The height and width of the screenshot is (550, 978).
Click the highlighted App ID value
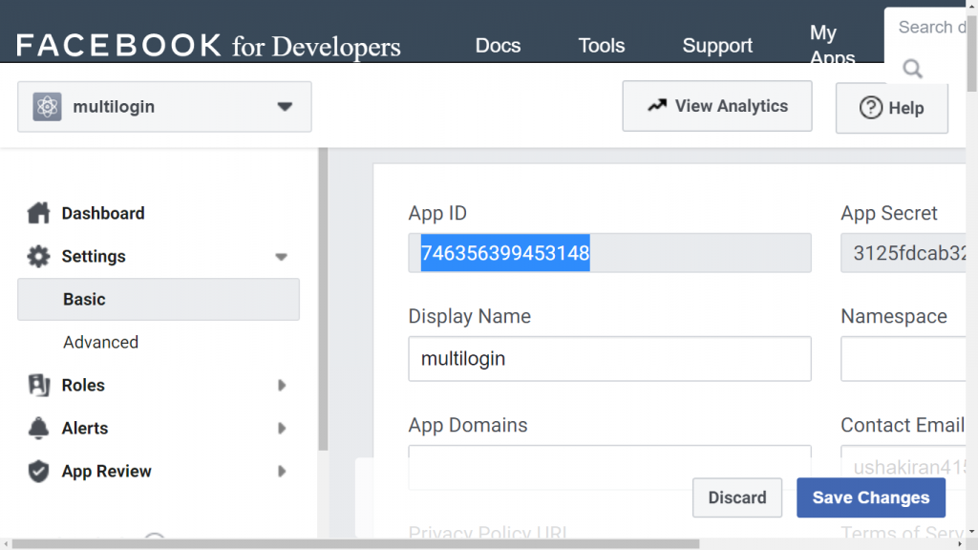[505, 252]
